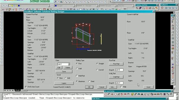Click the Save button
Image resolution: width=179 pixels, height=100 pixels.
tap(64, 72)
